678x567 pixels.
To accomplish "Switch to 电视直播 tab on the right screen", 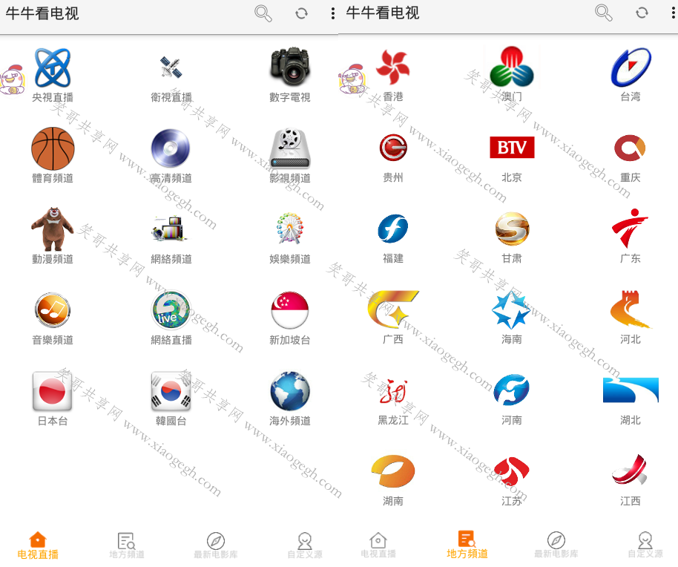I will [378, 545].
